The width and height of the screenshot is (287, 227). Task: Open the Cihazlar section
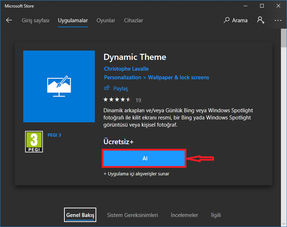(x=133, y=20)
